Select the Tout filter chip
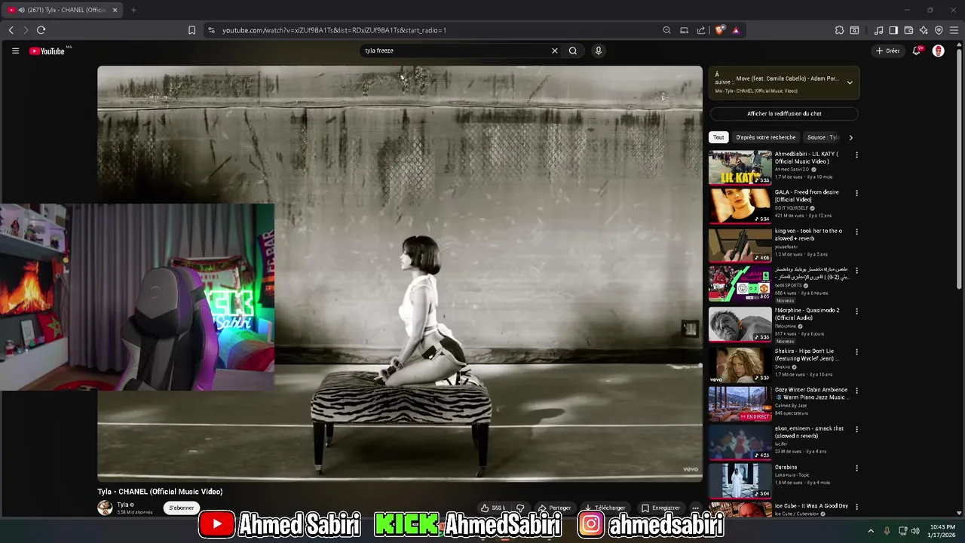Screen dimensions: 965x543 [x=718, y=137]
